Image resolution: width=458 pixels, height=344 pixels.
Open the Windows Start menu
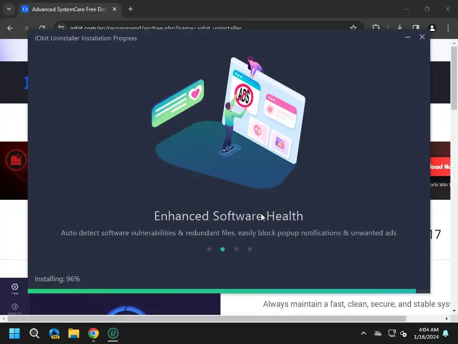(14, 333)
